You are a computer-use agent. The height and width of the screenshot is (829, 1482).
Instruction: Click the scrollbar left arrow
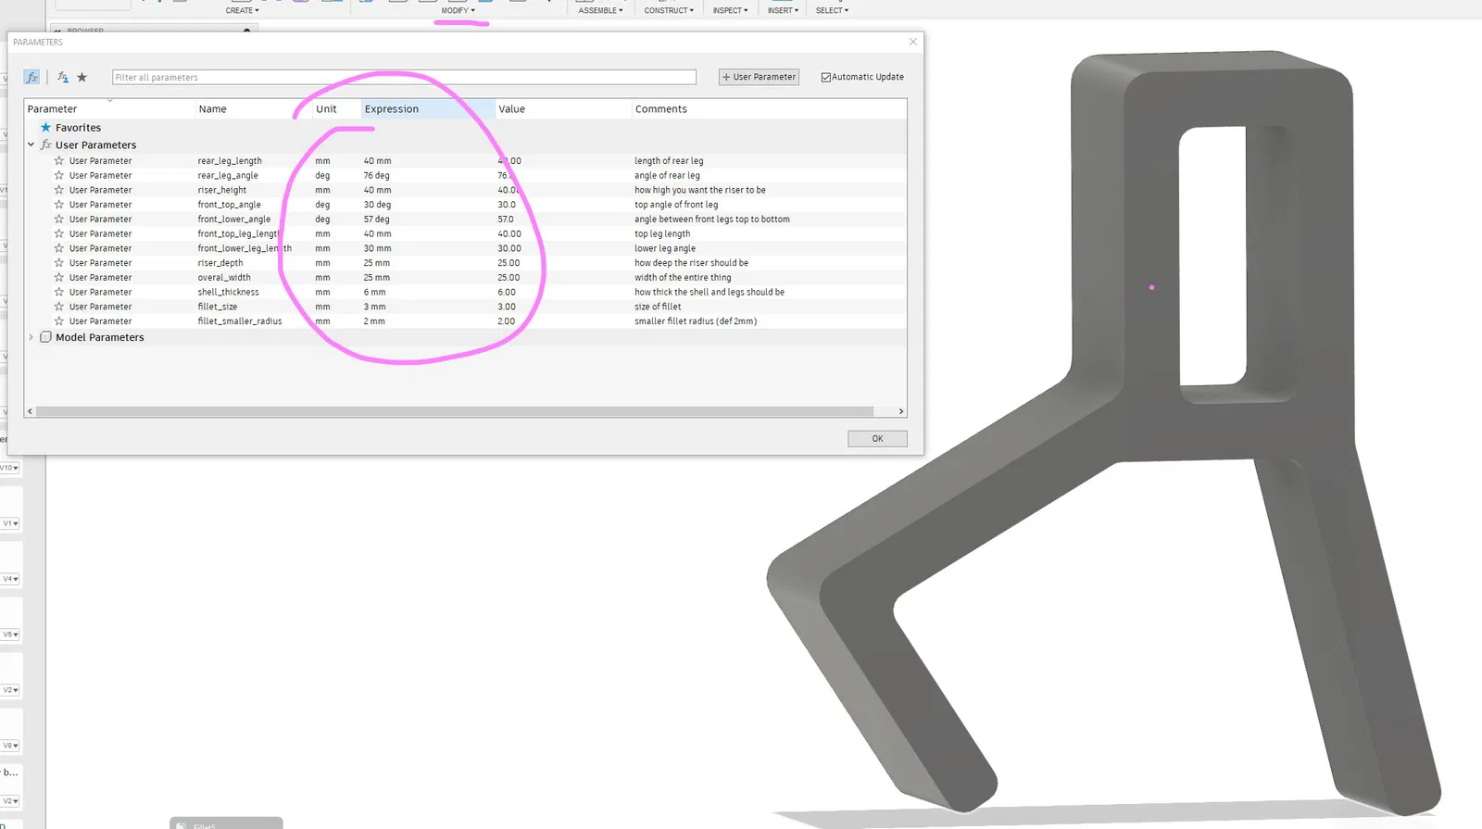(x=31, y=411)
